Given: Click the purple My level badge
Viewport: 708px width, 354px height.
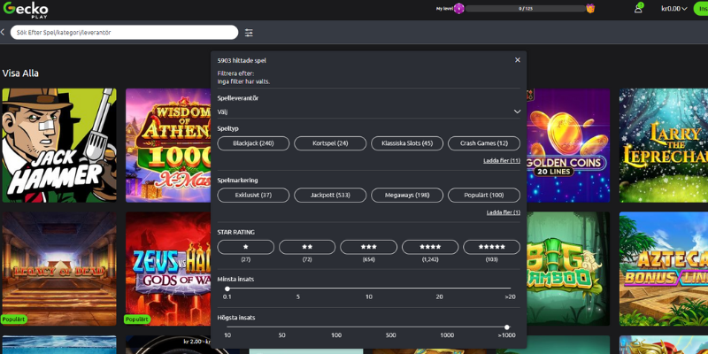Looking at the screenshot, I should pyautogui.click(x=458, y=9).
